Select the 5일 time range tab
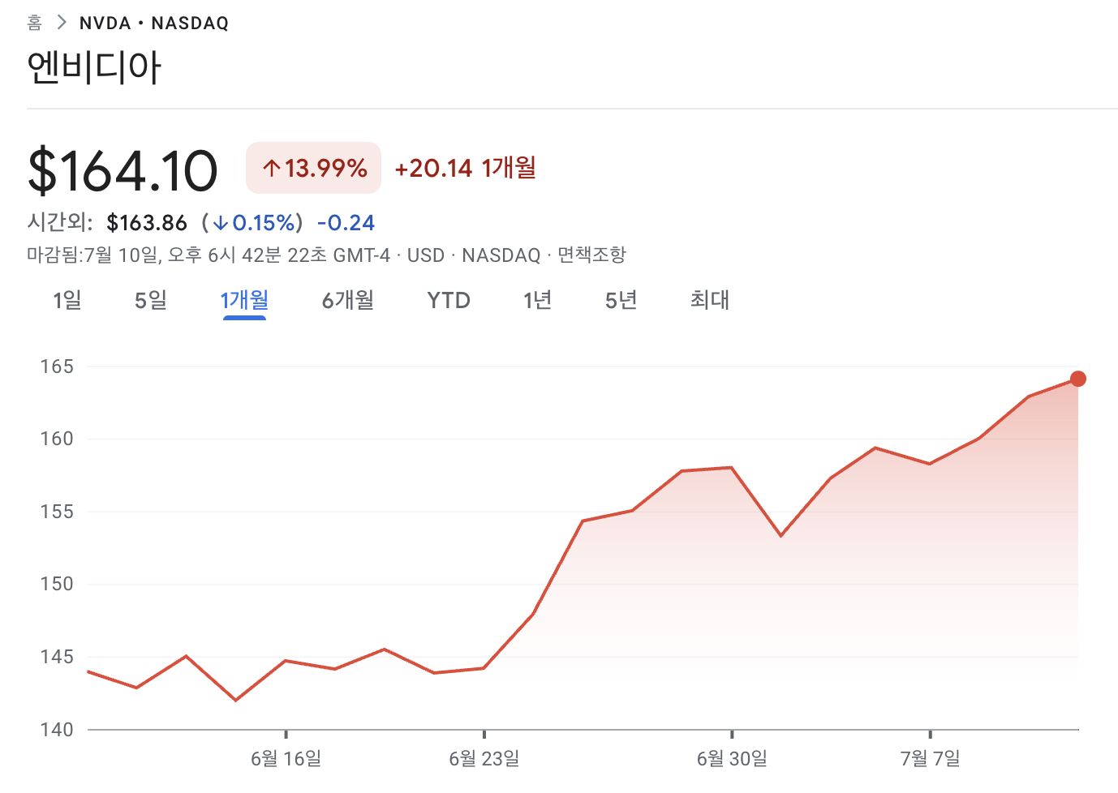This screenshot has width=1118, height=793. click(151, 301)
